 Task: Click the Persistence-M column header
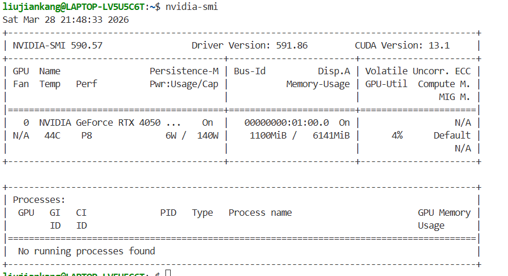coord(184,71)
